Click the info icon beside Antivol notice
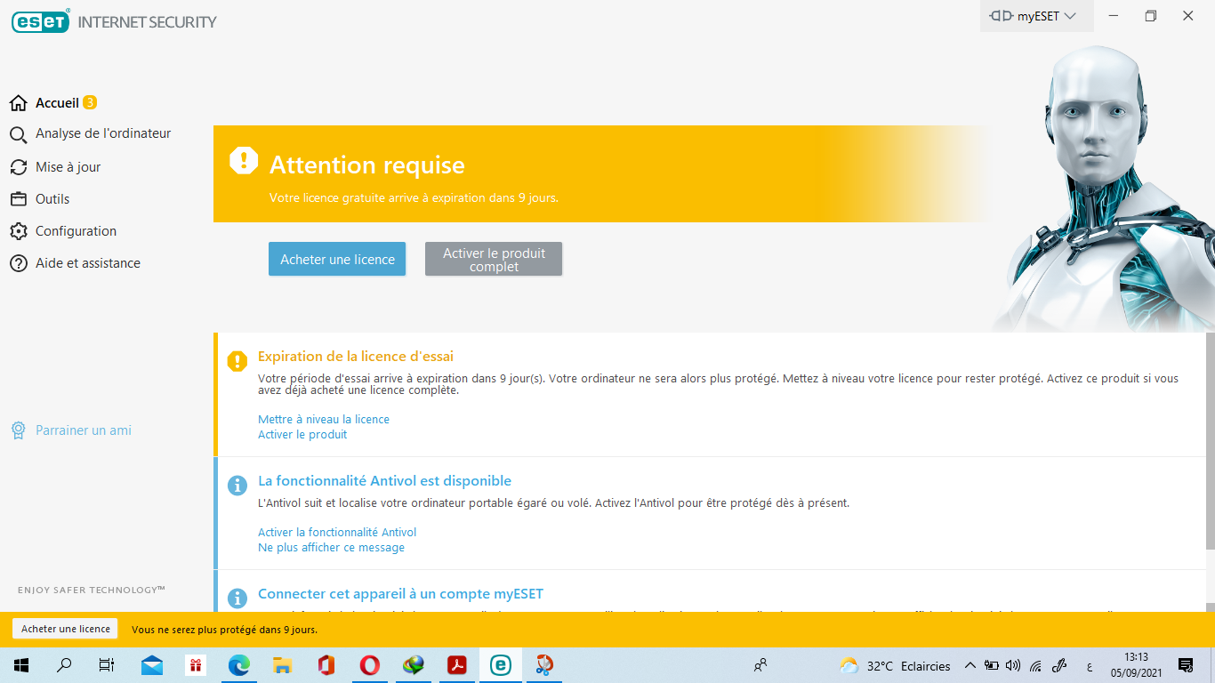This screenshot has height=683, width=1215. click(x=237, y=485)
